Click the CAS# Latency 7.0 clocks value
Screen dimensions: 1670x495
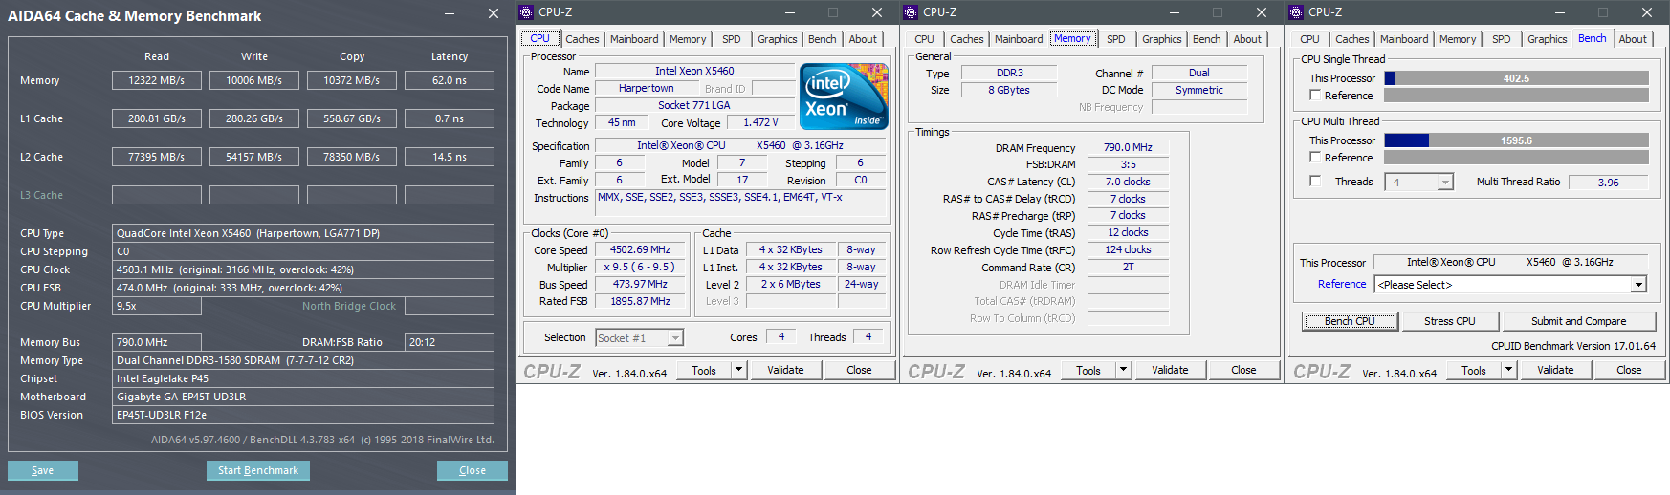[1128, 182]
